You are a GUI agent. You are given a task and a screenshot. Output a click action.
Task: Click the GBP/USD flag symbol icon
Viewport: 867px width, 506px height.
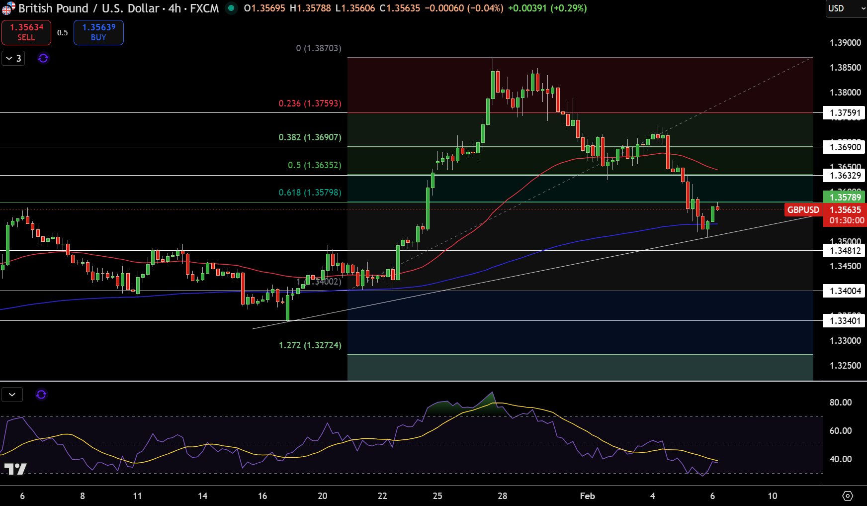click(x=8, y=8)
